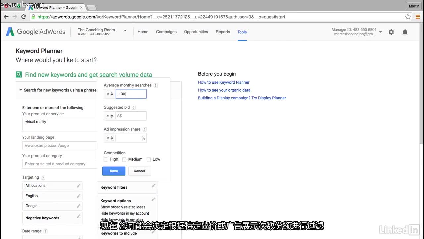Open the Campaigns tab
Screen dimensions: 424x239
point(166,32)
